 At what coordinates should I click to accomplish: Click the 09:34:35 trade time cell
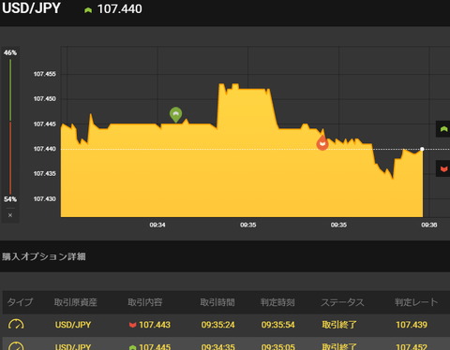218,346
